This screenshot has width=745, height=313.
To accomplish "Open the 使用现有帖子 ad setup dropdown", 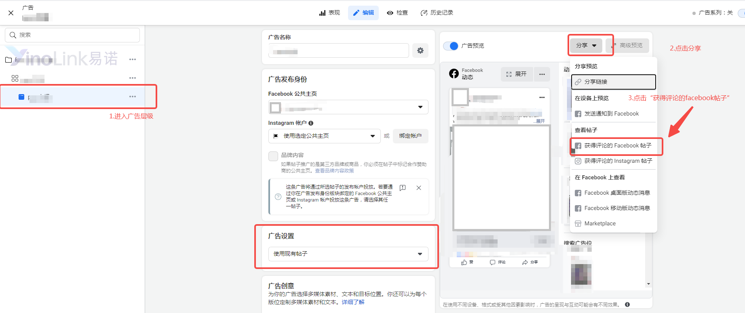I will pyautogui.click(x=348, y=254).
